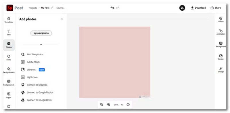Open the Logos panel
230x113 pixels.
tap(9, 95)
